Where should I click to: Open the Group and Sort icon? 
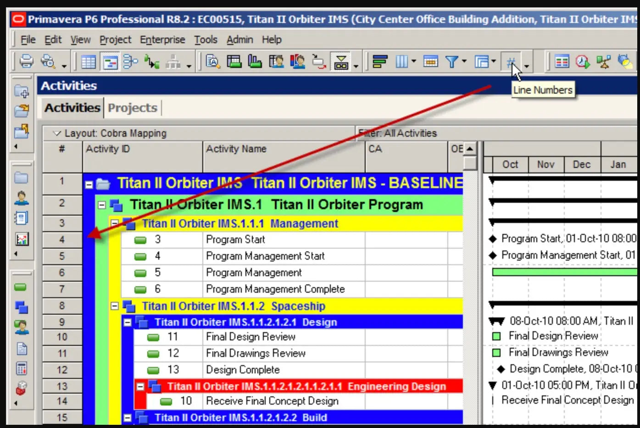379,61
